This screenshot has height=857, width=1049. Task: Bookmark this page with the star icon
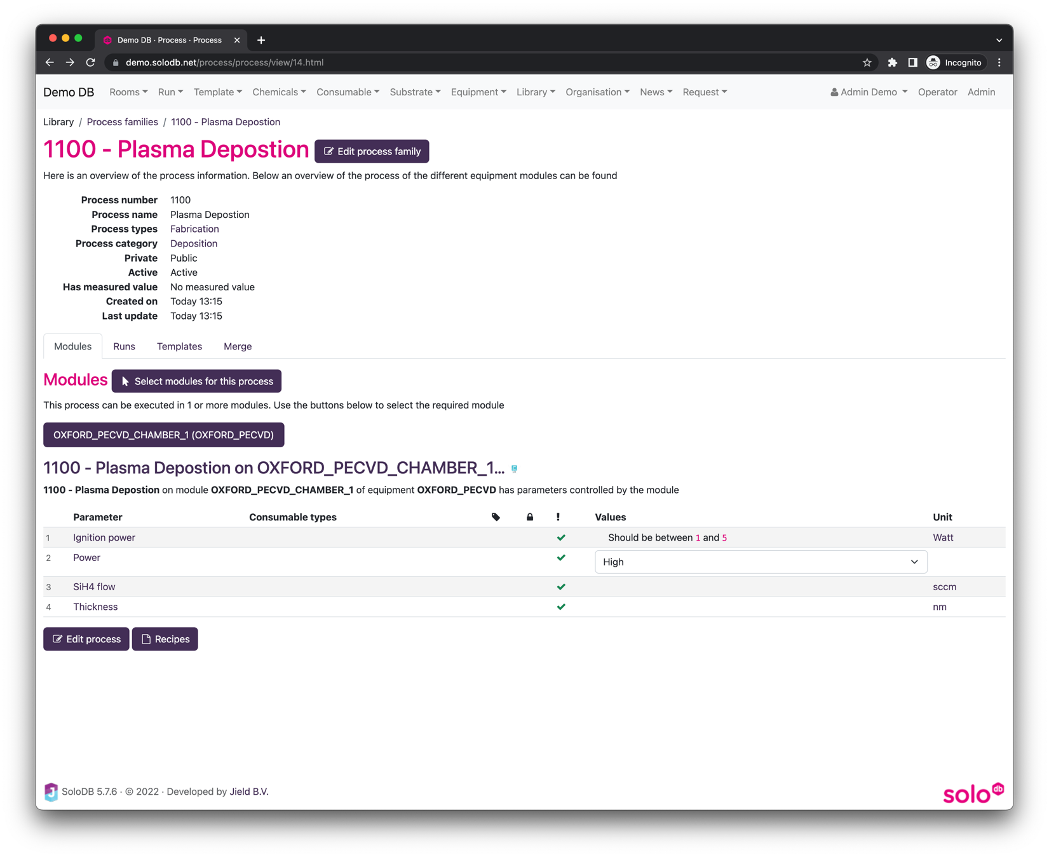coord(867,62)
